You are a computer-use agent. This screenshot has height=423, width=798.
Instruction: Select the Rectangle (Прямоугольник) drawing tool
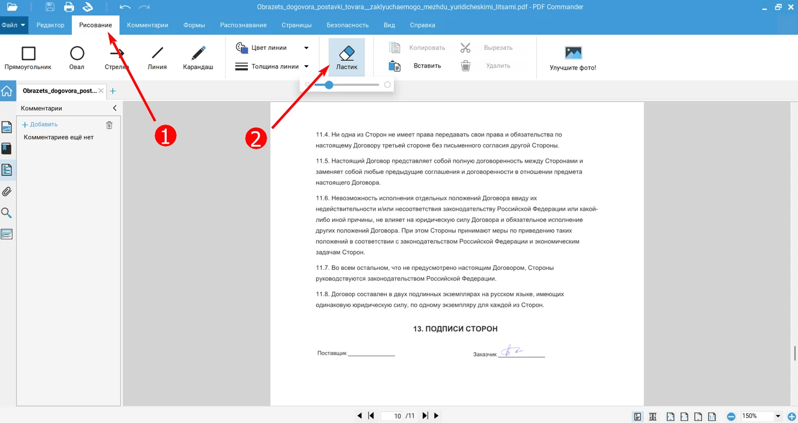[28, 58]
